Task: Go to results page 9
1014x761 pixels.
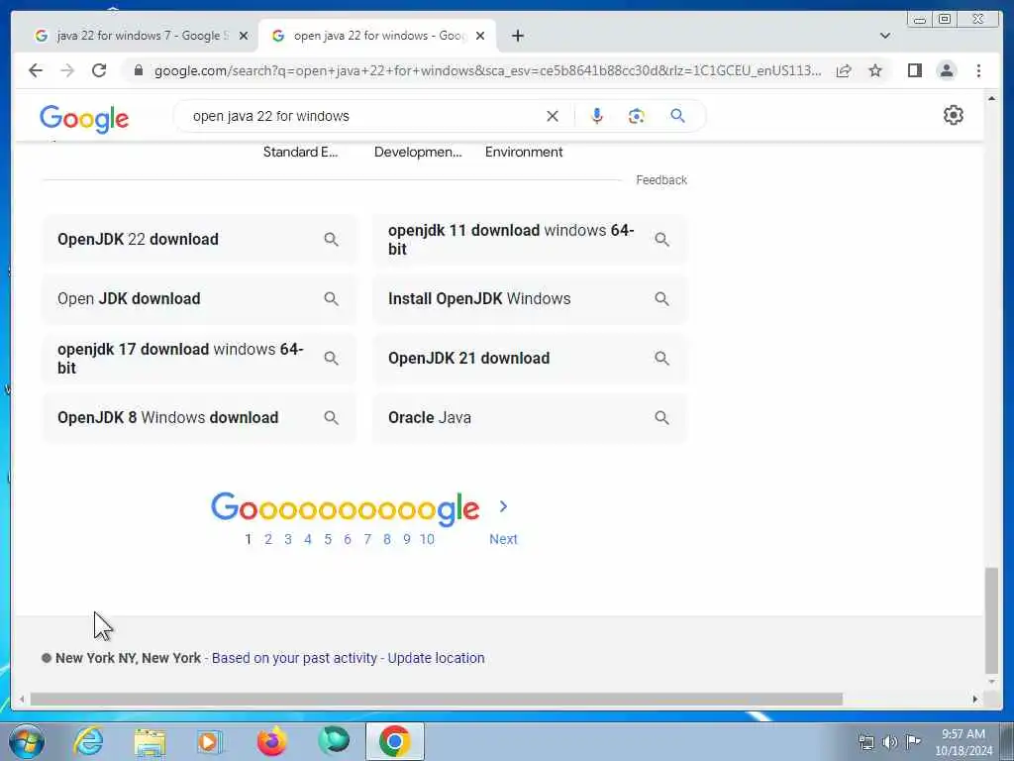Action: (x=407, y=539)
